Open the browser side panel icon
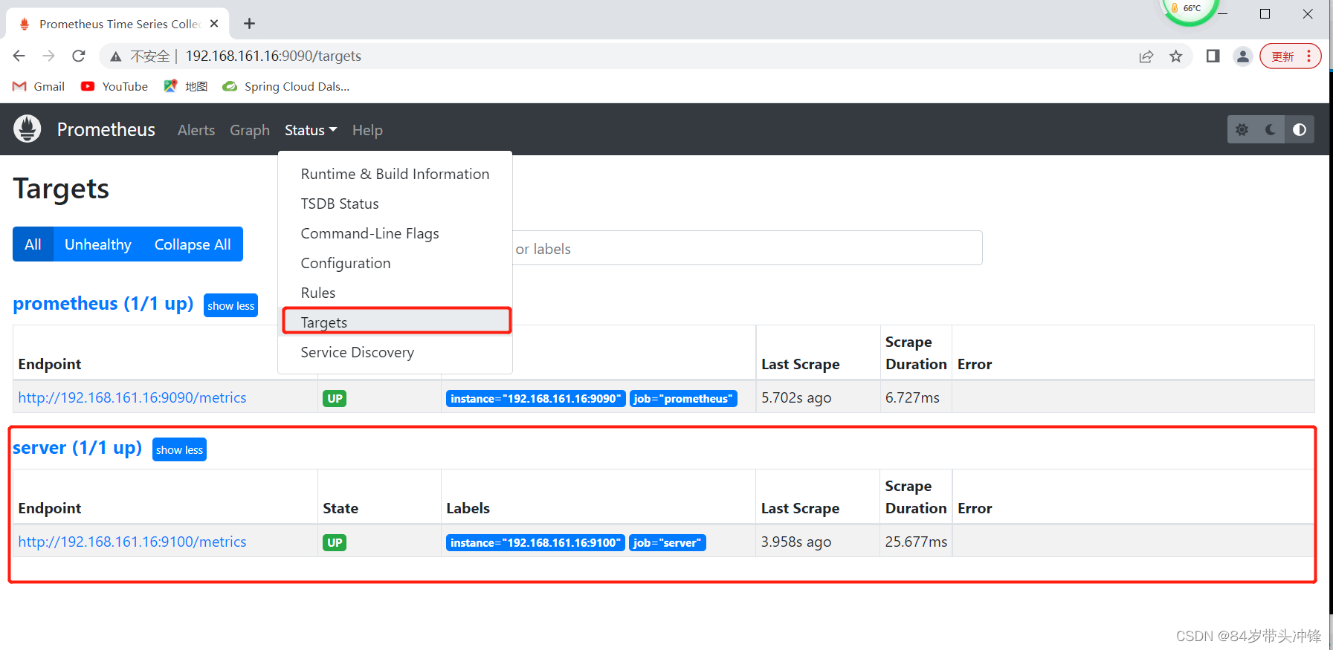Image resolution: width=1333 pixels, height=650 pixels. (1213, 56)
